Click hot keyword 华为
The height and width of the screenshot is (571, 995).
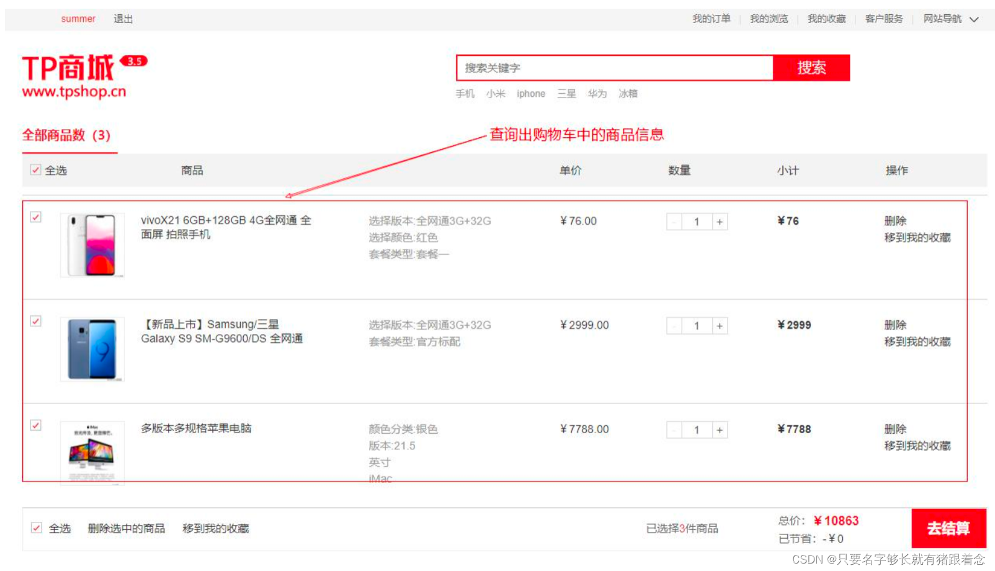[x=597, y=94]
